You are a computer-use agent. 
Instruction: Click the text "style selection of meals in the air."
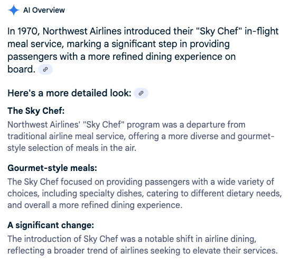(72, 148)
